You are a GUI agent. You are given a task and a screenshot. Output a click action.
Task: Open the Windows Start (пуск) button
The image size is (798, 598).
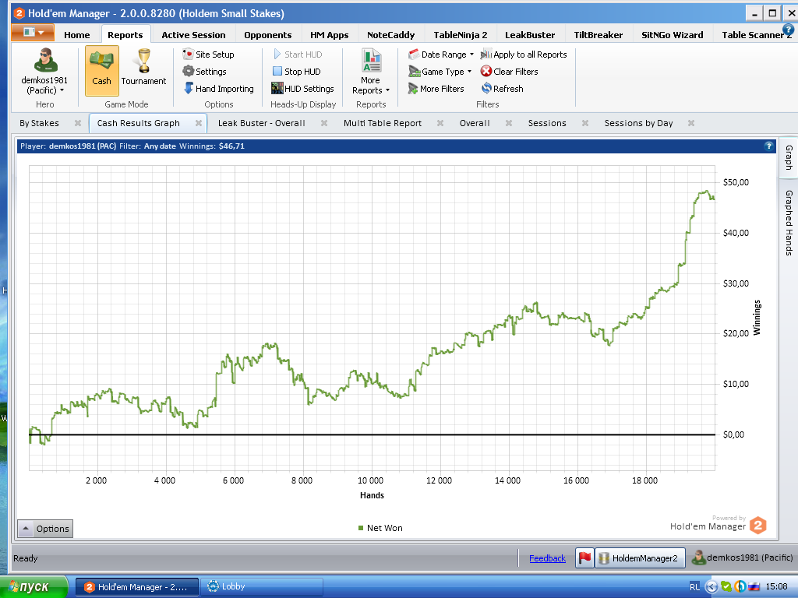(34, 587)
